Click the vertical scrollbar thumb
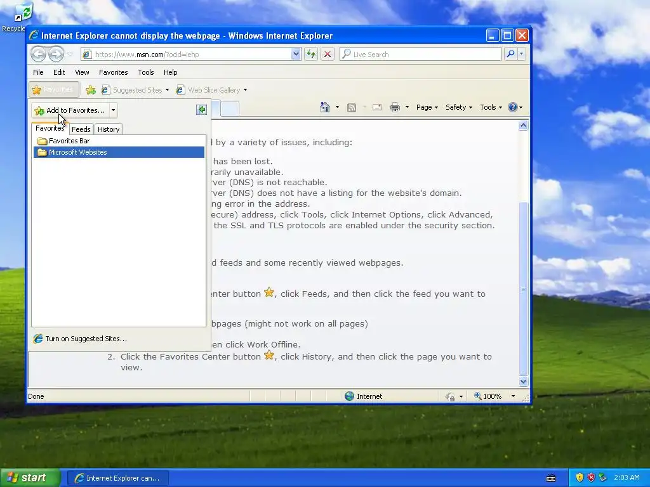 [523, 288]
